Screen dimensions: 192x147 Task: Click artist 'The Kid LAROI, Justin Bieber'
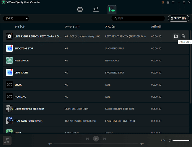pos(80,121)
